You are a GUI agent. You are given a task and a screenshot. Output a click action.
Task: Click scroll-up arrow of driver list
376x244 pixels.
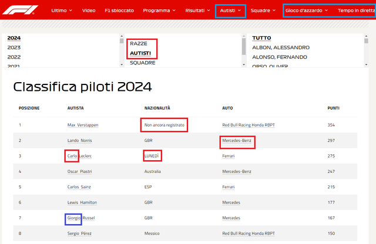[x=366, y=36]
